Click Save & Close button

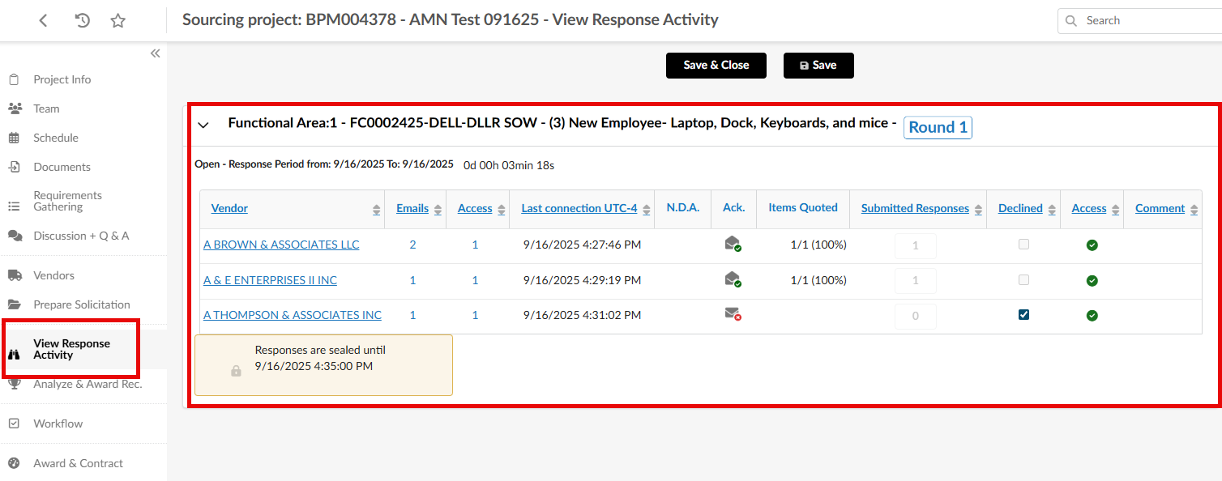716,65
